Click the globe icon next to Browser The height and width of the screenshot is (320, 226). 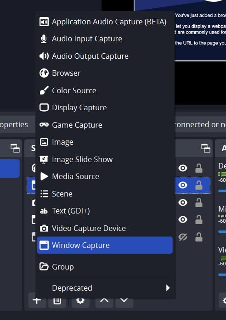tap(44, 73)
